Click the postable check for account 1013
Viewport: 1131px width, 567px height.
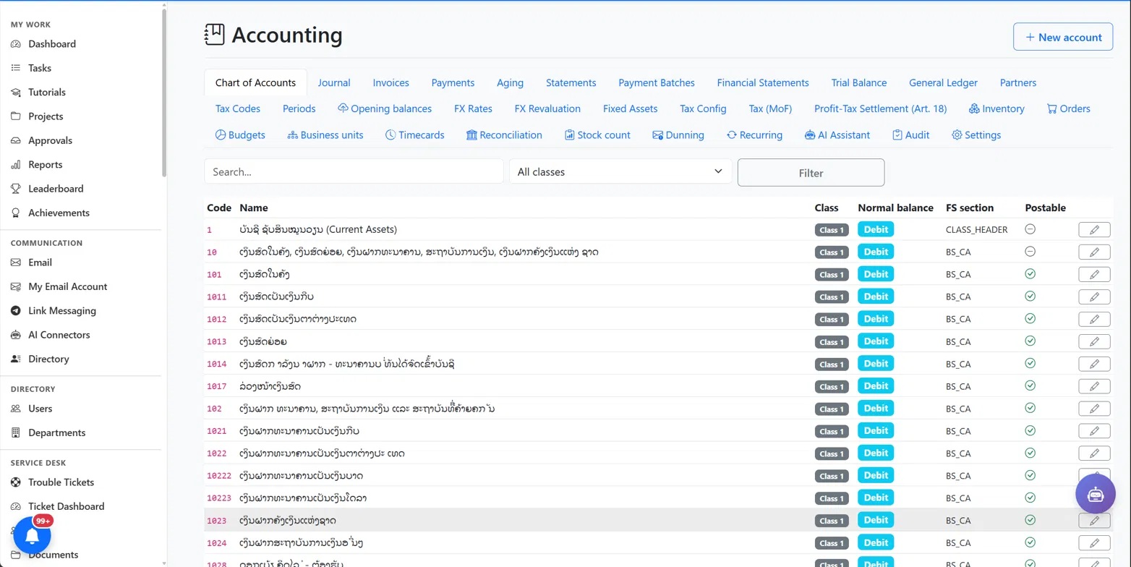click(1030, 341)
